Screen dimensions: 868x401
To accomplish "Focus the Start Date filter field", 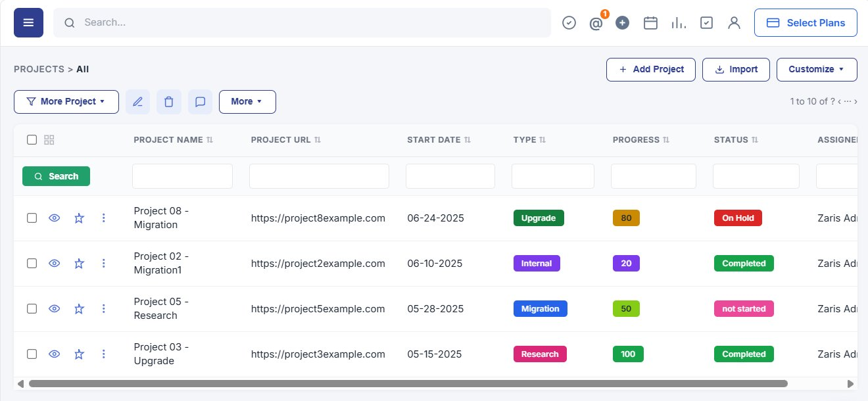I will tap(450, 176).
